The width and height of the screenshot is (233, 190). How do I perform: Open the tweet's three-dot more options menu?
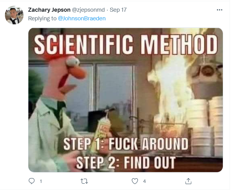[x=219, y=10]
